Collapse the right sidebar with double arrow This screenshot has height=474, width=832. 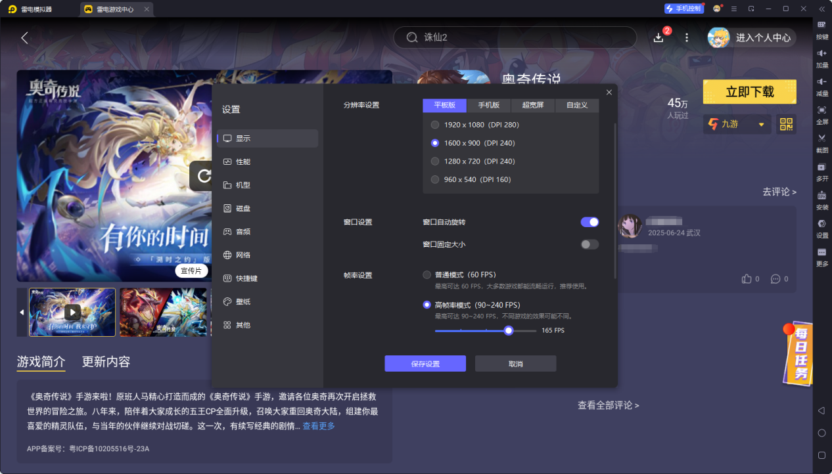click(821, 9)
